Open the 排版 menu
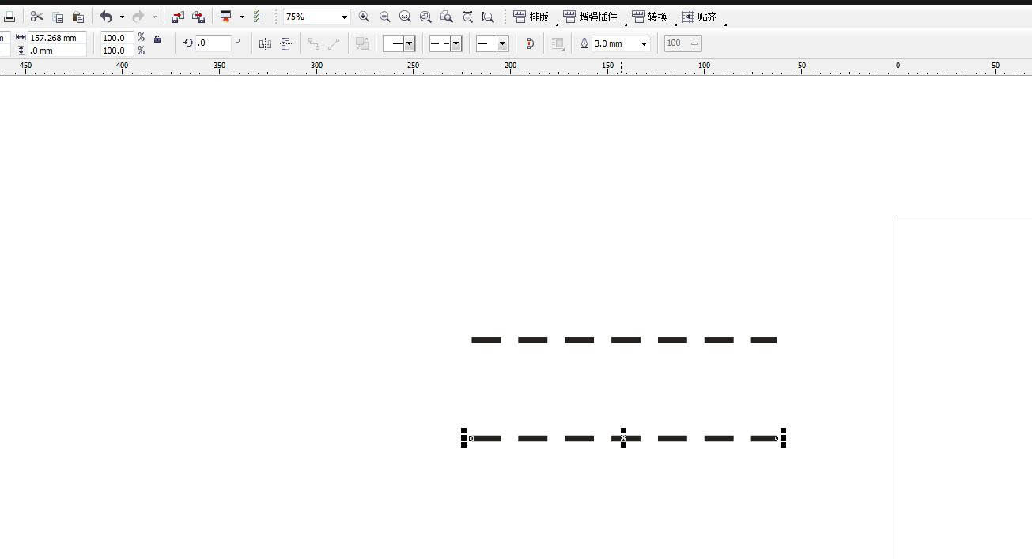 coord(531,17)
